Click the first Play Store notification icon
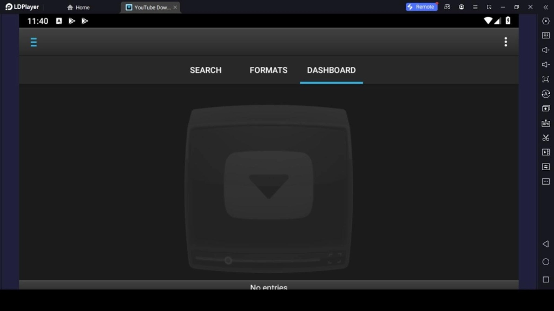Image resolution: width=554 pixels, height=311 pixels. coord(72,21)
